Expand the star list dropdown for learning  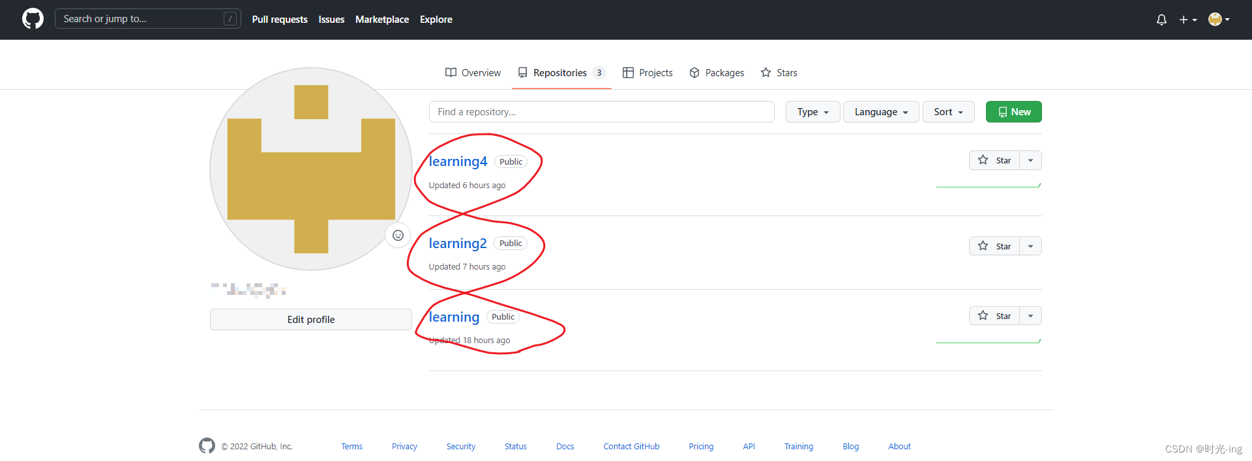pos(1030,316)
